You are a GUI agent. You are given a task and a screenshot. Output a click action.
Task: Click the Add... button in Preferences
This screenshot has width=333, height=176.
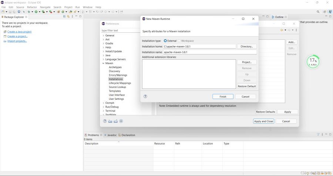click(292, 42)
